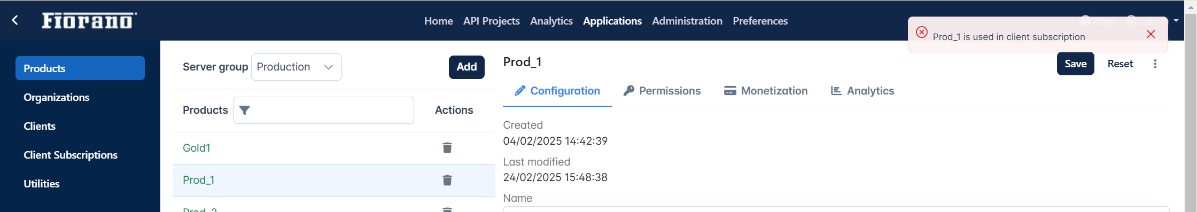1197x212 pixels.
Task: Dismiss the error notification using the red X
Action: click(x=1151, y=34)
